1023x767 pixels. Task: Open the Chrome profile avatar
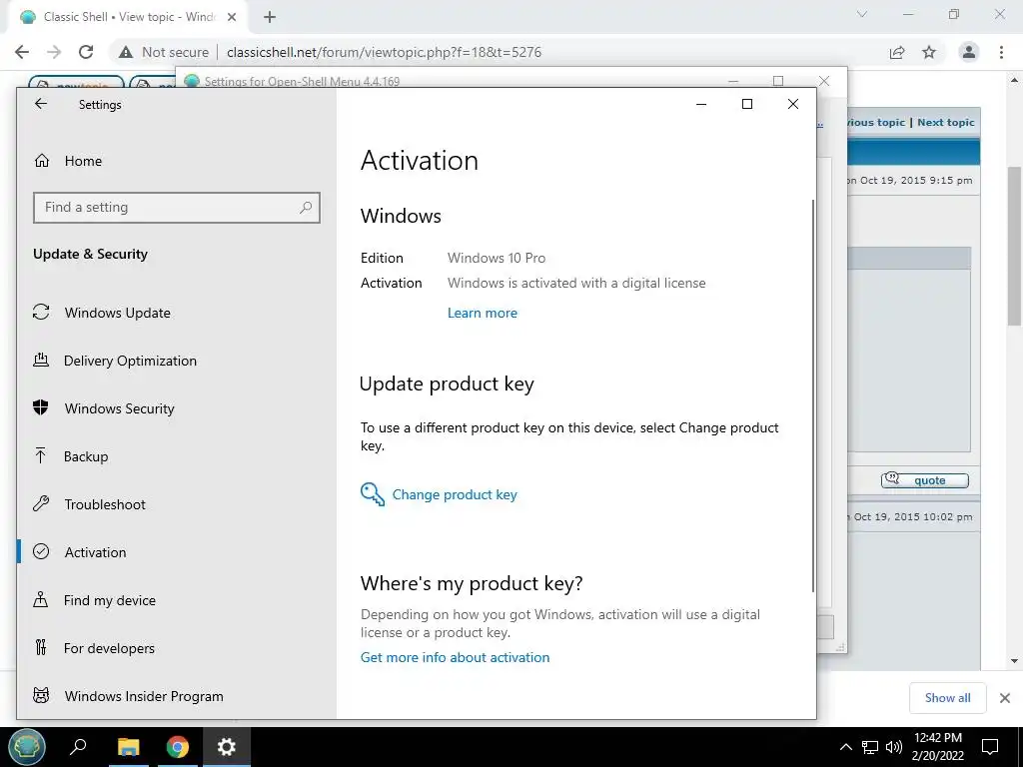pyautogui.click(x=969, y=52)
